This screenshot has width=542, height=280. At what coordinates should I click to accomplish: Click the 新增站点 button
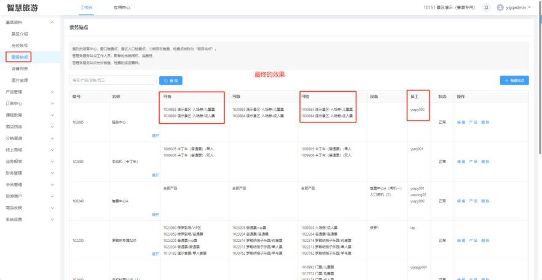pyautogui.click(x=514, y=81)
